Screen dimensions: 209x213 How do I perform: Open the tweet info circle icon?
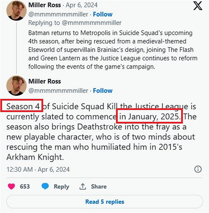[x=198, y=169]
